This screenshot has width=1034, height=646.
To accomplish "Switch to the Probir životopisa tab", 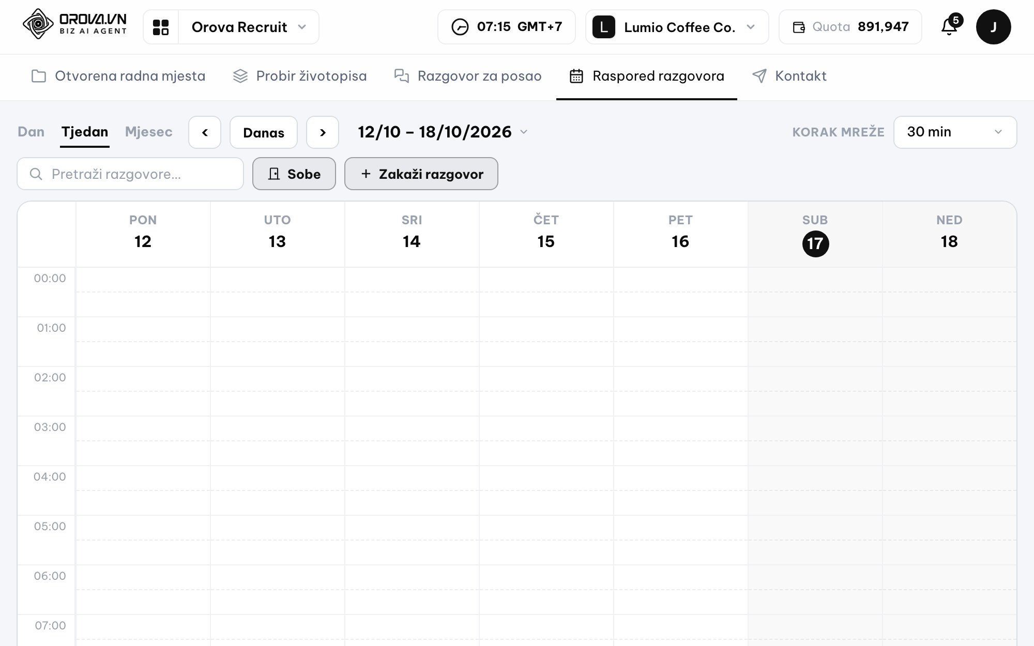I will click(300, 76).
